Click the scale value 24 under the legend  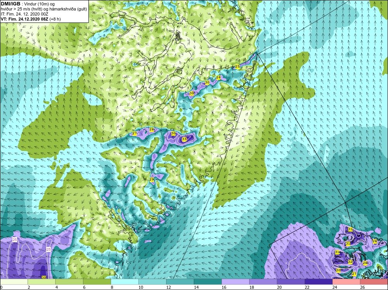pyautogui.click(x=335, y=287)
